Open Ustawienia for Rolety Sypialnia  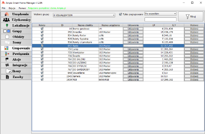click(x=133, y=39)
